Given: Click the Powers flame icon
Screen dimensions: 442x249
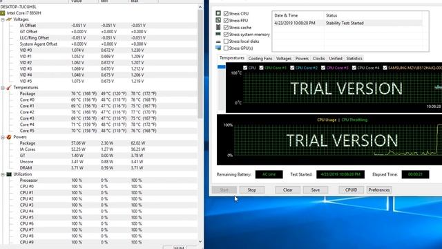Looking at the screenshot, I should 9,137.
